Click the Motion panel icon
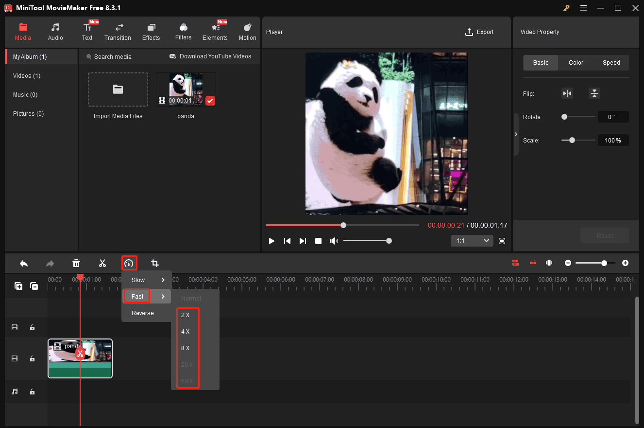The height and width of the screenshot is (428, 644). pos(247,32)
